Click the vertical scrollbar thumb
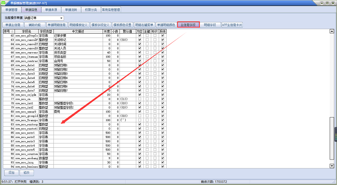This screenshot has height=185, width=337. 332,141
